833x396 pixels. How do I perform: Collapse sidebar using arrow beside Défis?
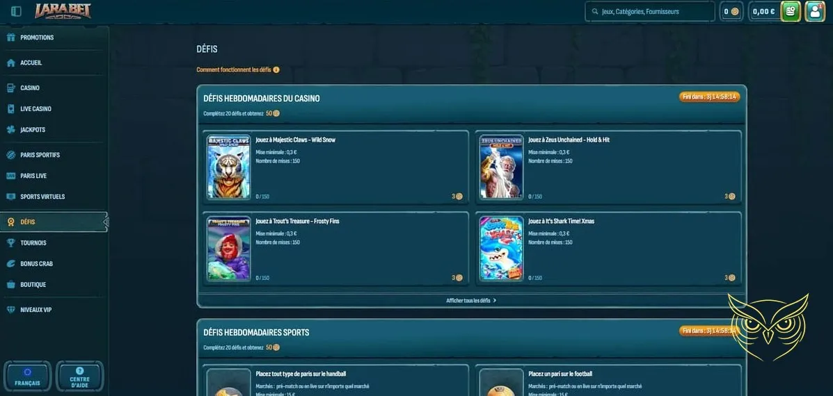coord(106,222)
